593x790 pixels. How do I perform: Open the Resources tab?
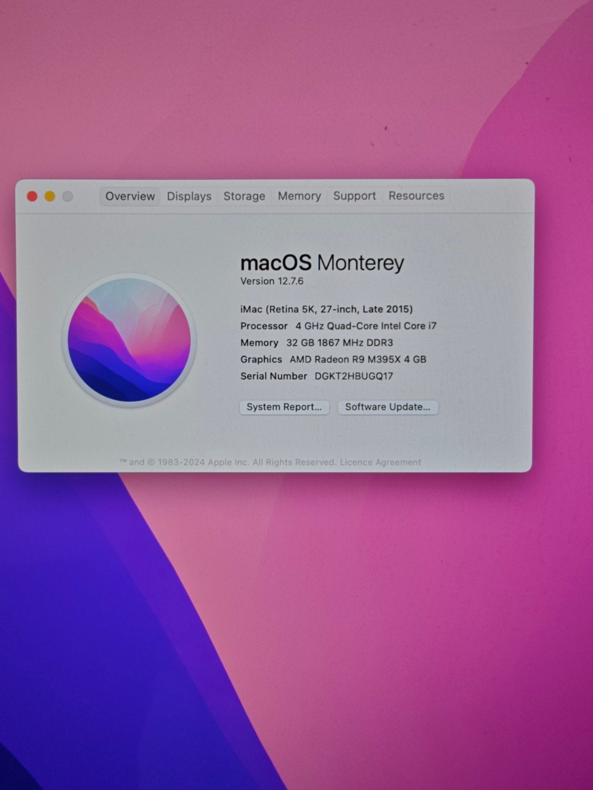pos(416,196)
